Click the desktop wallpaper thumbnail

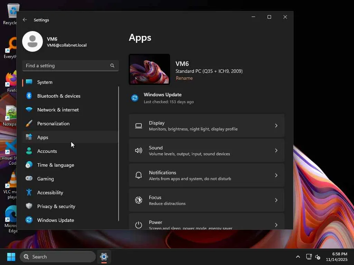tap(149, 69)
